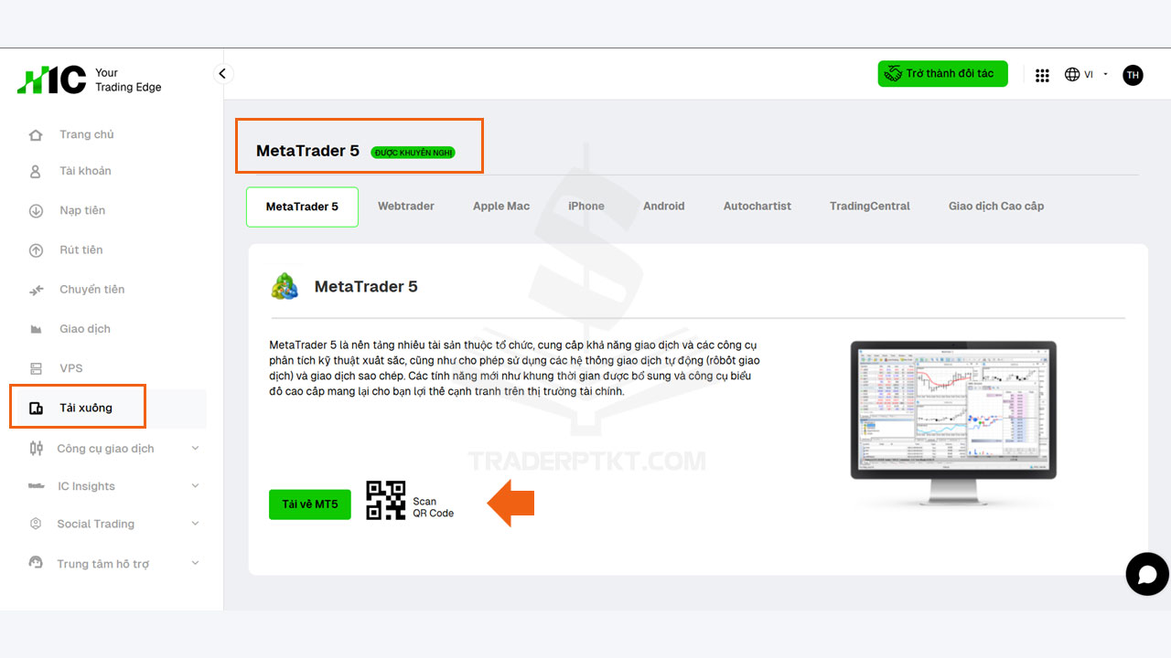Click the Rút tiền withdraw icon
This screenshot has width=1171, height=658.
[x=36, y=250]
